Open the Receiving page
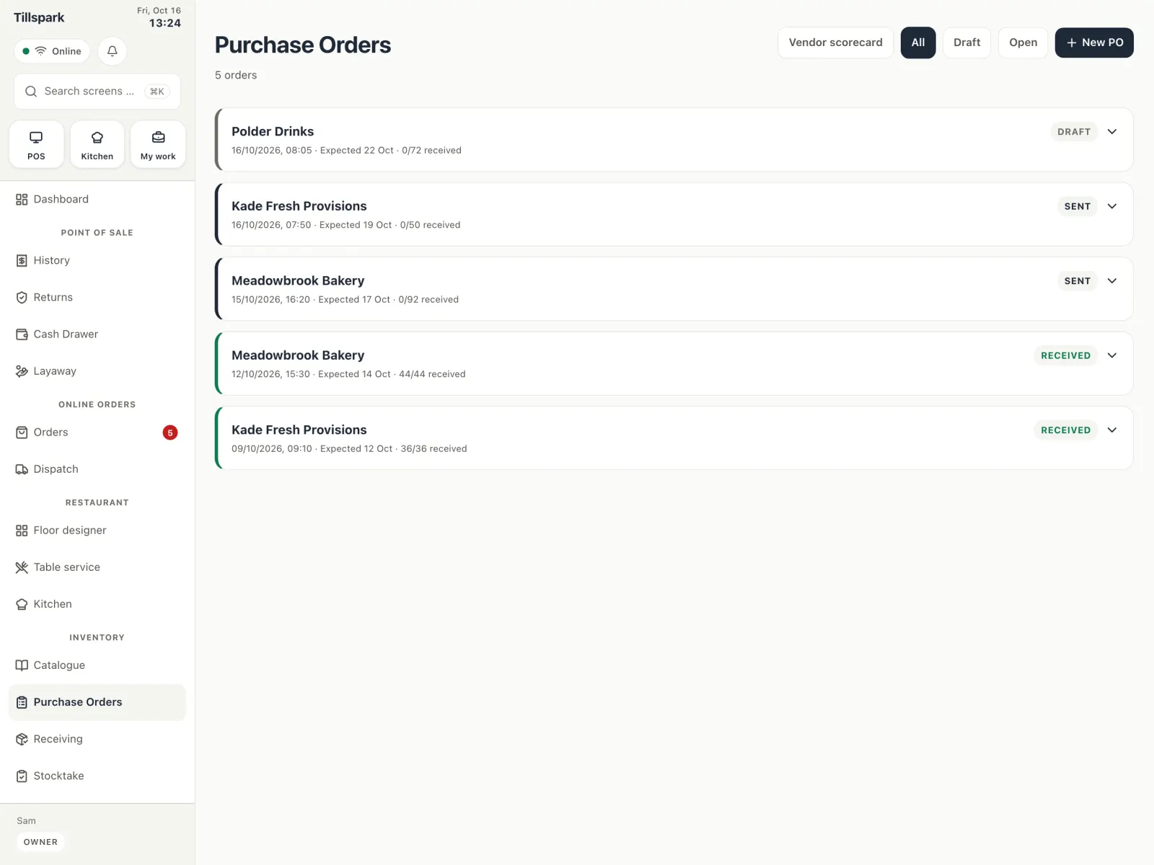 point(97,739)
